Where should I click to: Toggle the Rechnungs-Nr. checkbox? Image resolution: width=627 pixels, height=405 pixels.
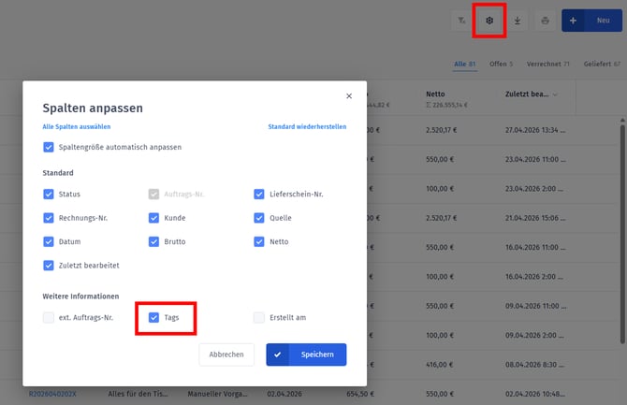49,218
